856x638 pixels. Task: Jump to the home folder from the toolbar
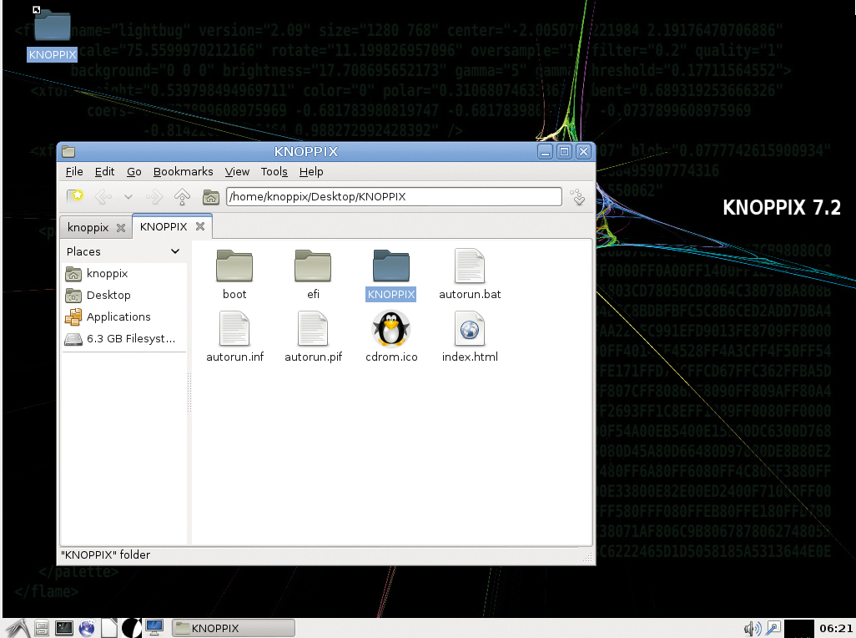[211, 196]
